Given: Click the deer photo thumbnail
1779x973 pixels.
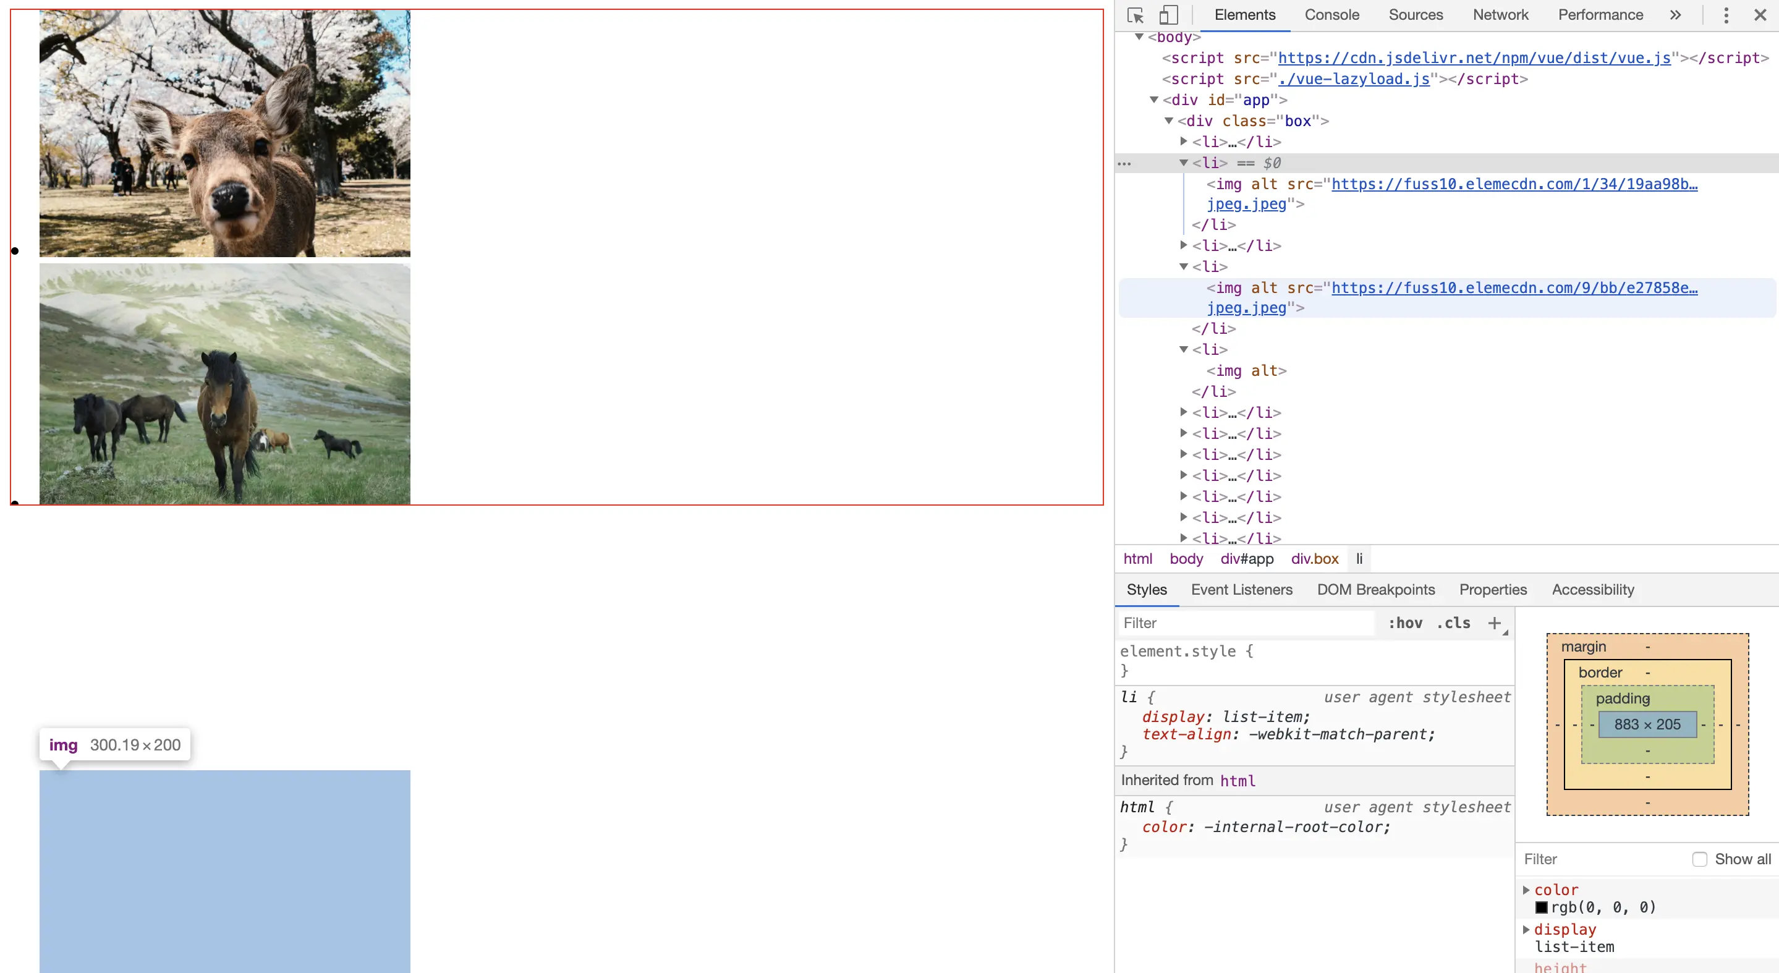Looking at the screenshot, I should pyautogui.click(x=224, y=134).
